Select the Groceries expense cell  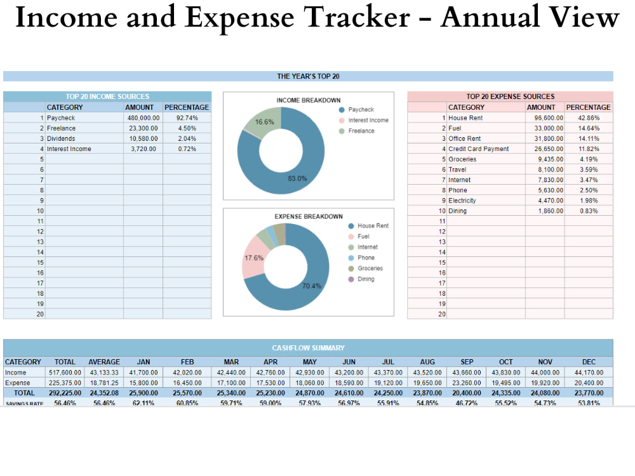tap(486, 159)
